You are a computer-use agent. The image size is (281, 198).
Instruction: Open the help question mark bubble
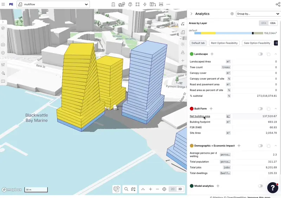[273, 187]
